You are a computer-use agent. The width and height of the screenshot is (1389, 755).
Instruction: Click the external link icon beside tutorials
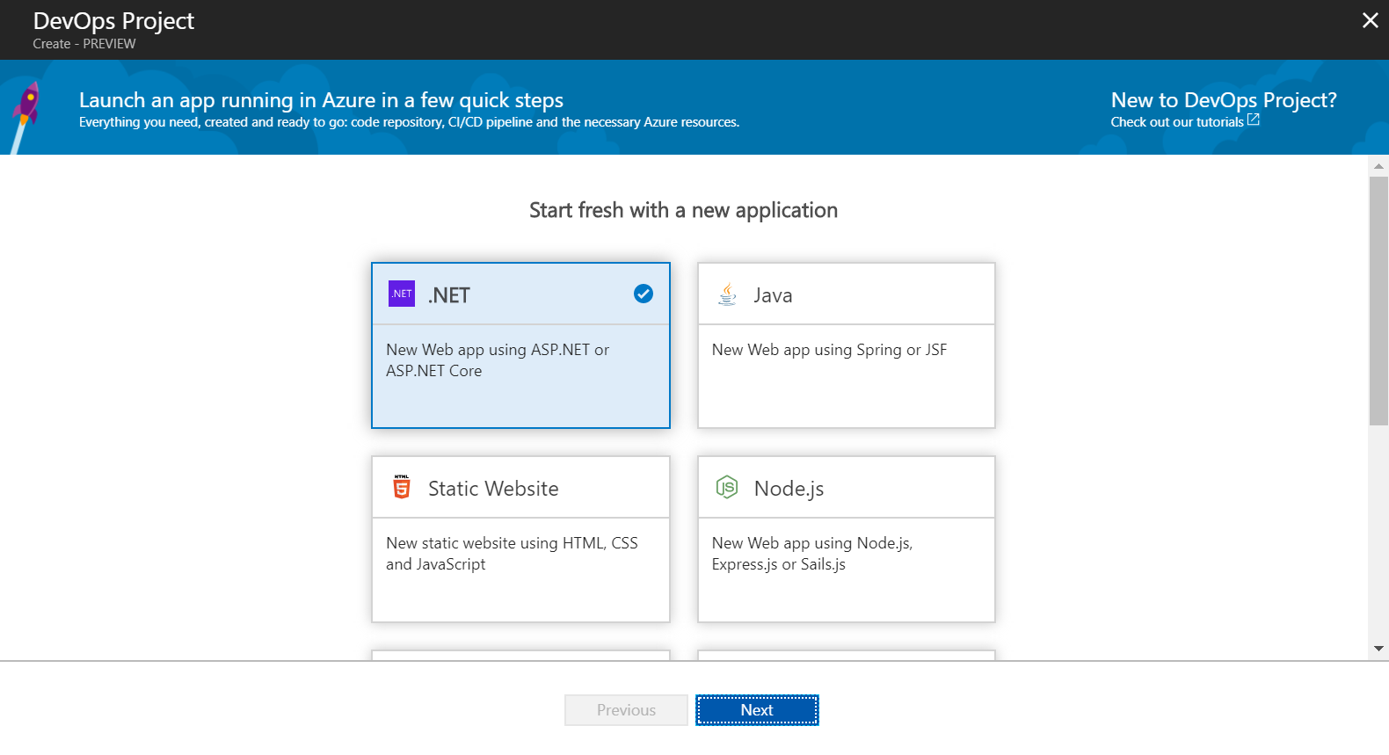[1254, 120]
